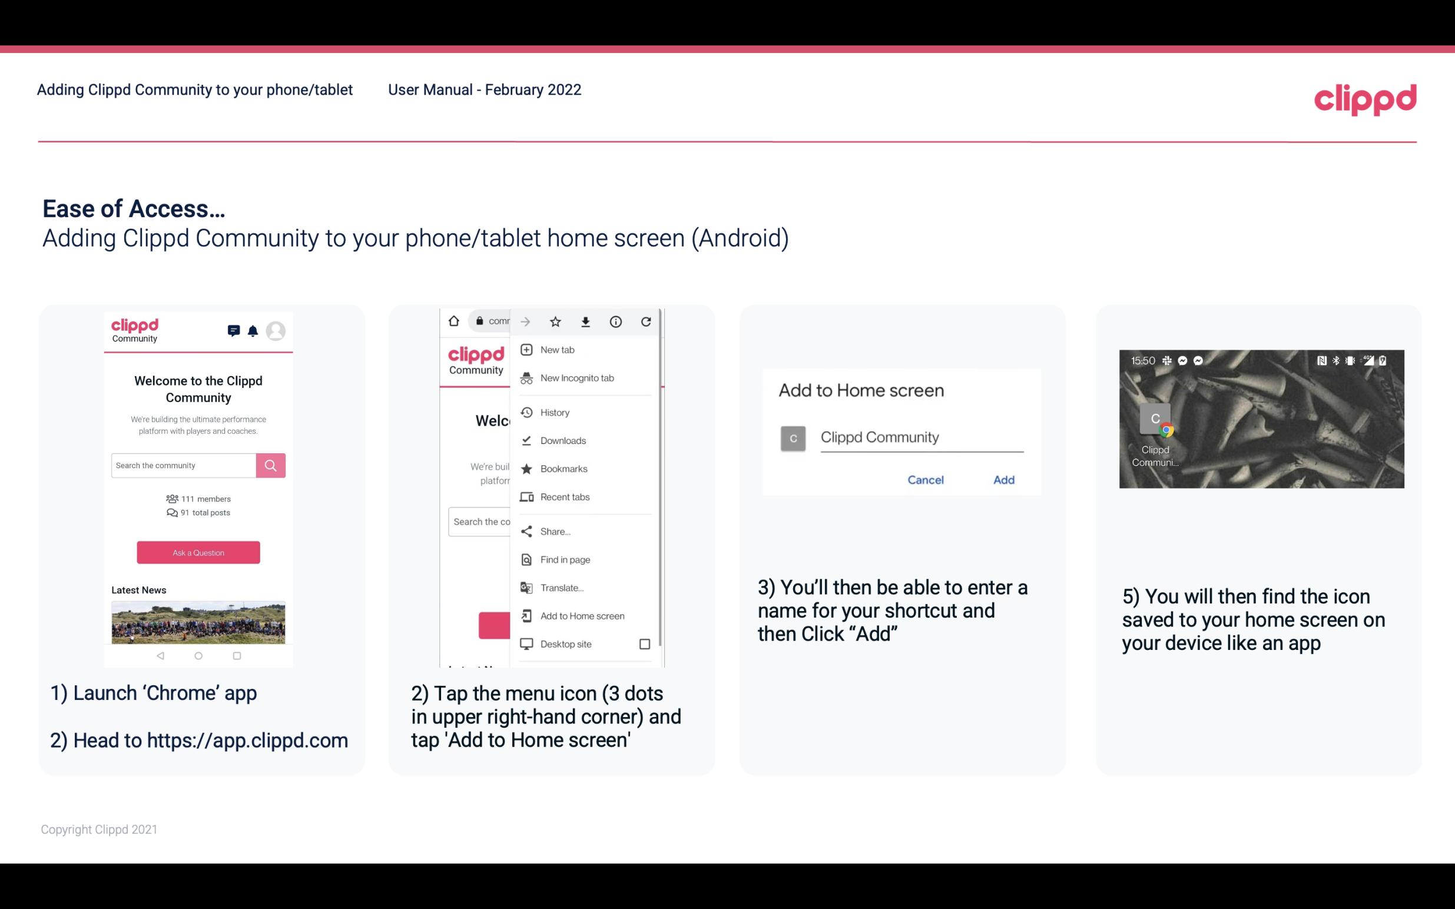Image resolution: width=1455 pixels, height=909 pixels.
Task: Click the Cancel button in dialog
Action: pyautogui.click(x=925, y=480)
